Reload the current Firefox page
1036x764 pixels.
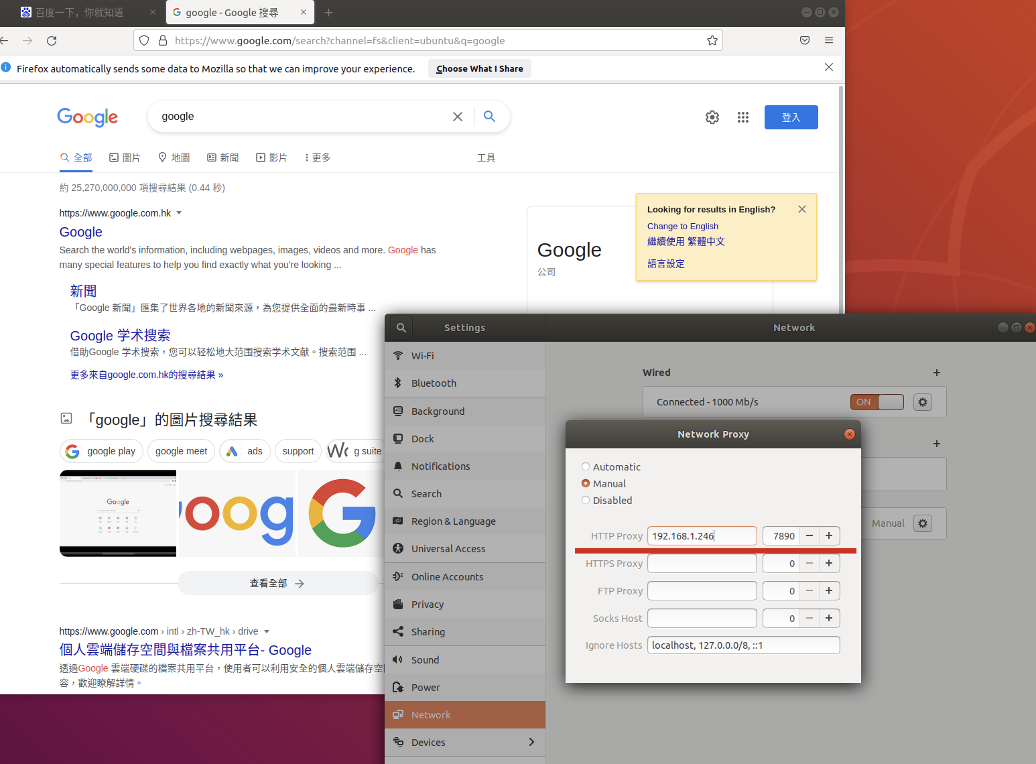pos(52,41)
